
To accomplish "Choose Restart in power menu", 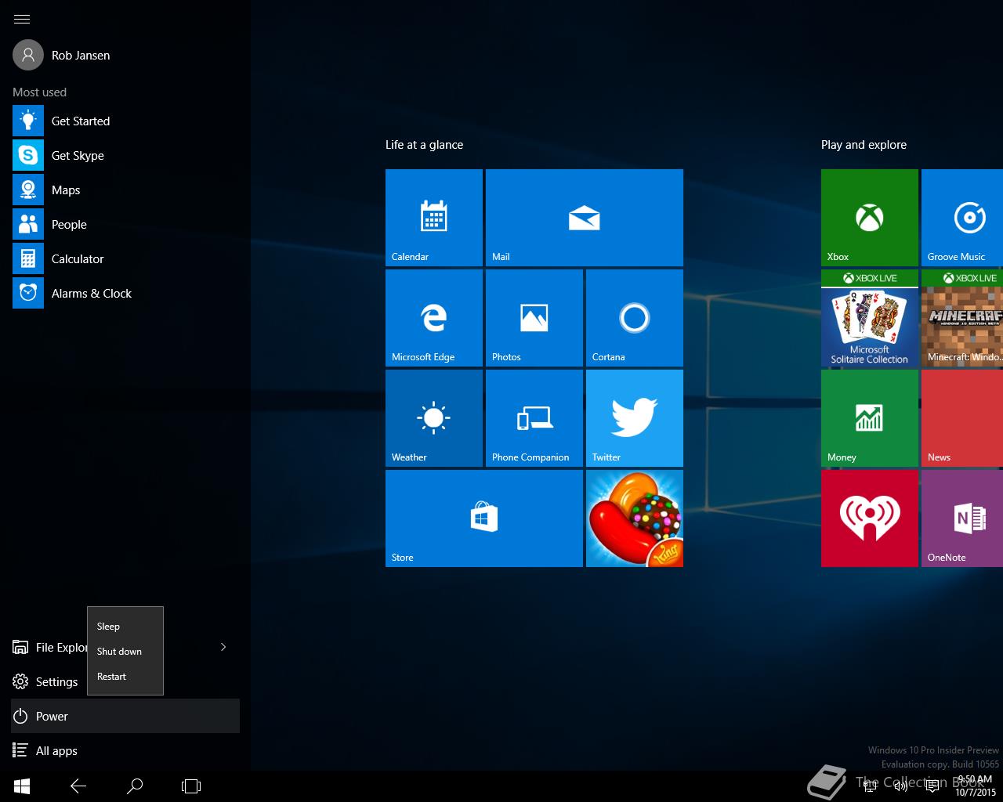I will 125,676.
